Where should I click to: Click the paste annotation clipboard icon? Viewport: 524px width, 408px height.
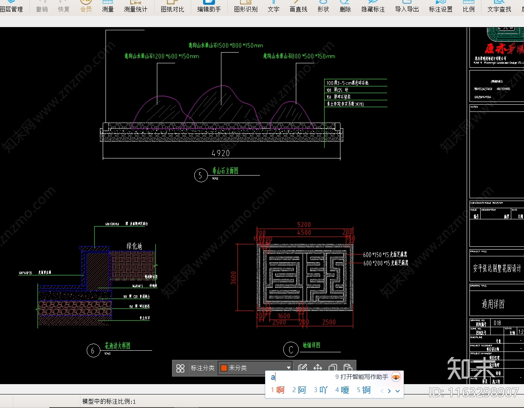click(348, 367)
